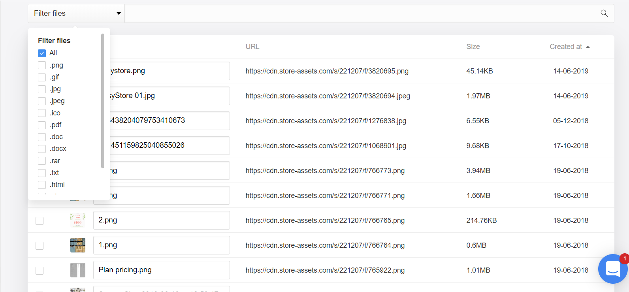Edit the 438204079753410673 name field
Viewport: 629px width, 292px height.
170,121
